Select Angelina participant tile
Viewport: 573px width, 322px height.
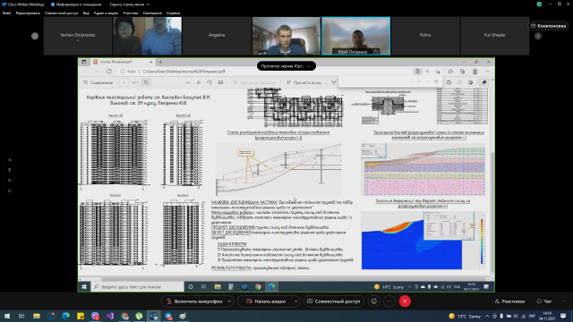click(x=217, y=36)
